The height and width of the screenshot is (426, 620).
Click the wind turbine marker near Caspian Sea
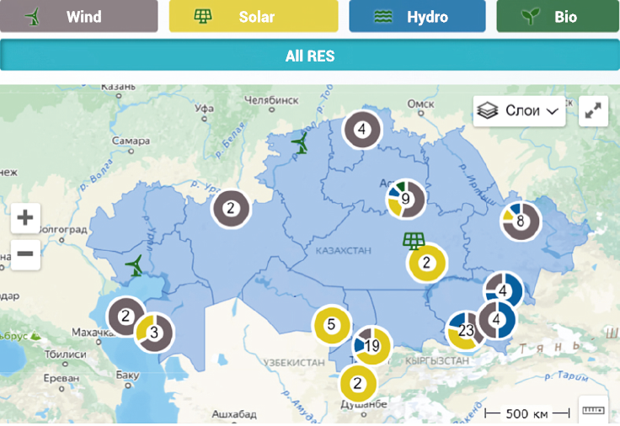click(x=133, y=266)
